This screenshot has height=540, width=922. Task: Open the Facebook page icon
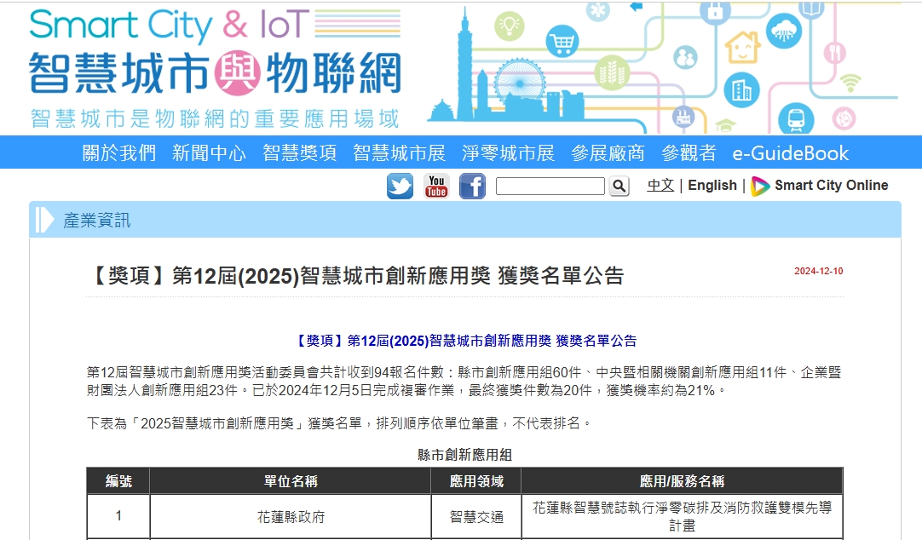[472, 186]
